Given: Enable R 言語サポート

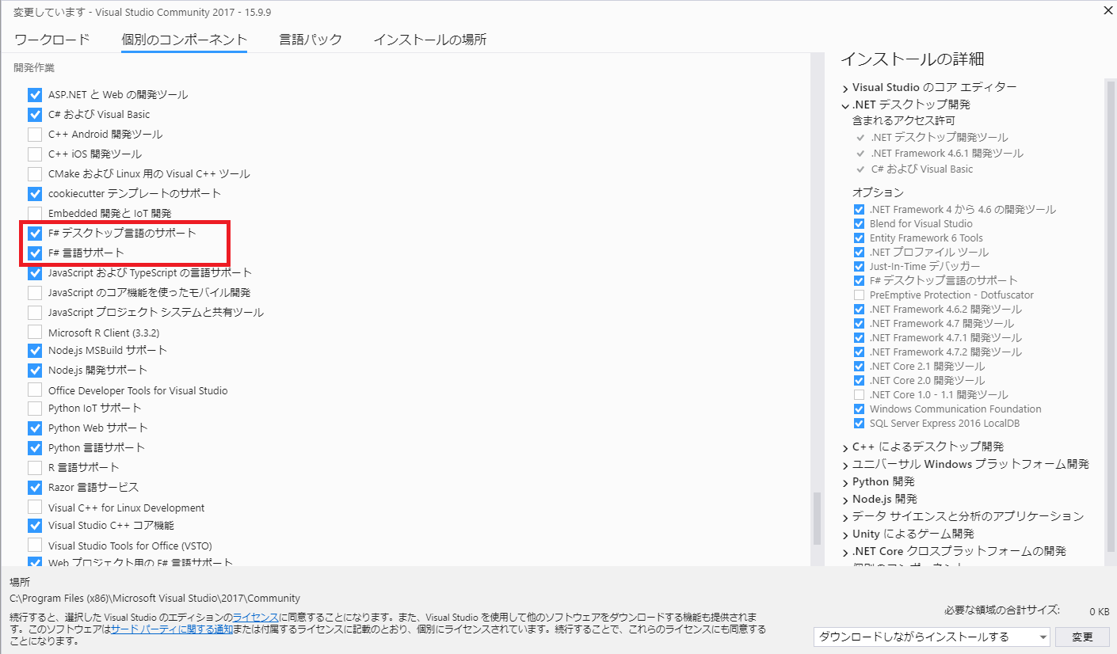Looking at the screenshot, I should [x=35, y=466].
